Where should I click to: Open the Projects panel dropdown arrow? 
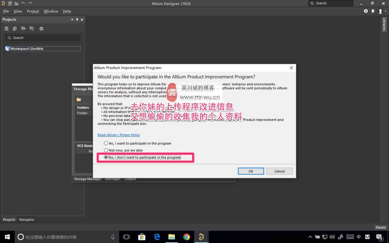(72, 19)
